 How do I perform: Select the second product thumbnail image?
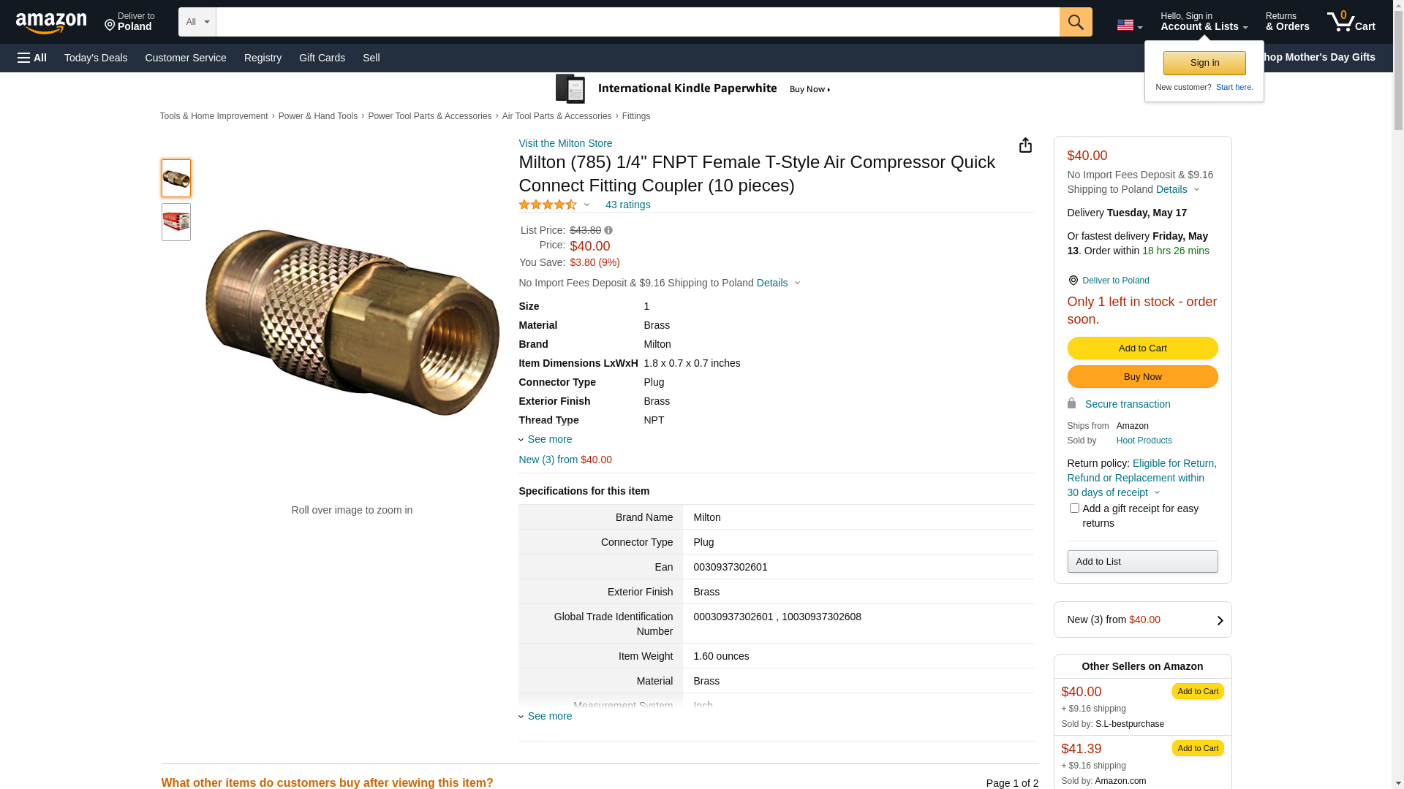(x=176, y=222)
